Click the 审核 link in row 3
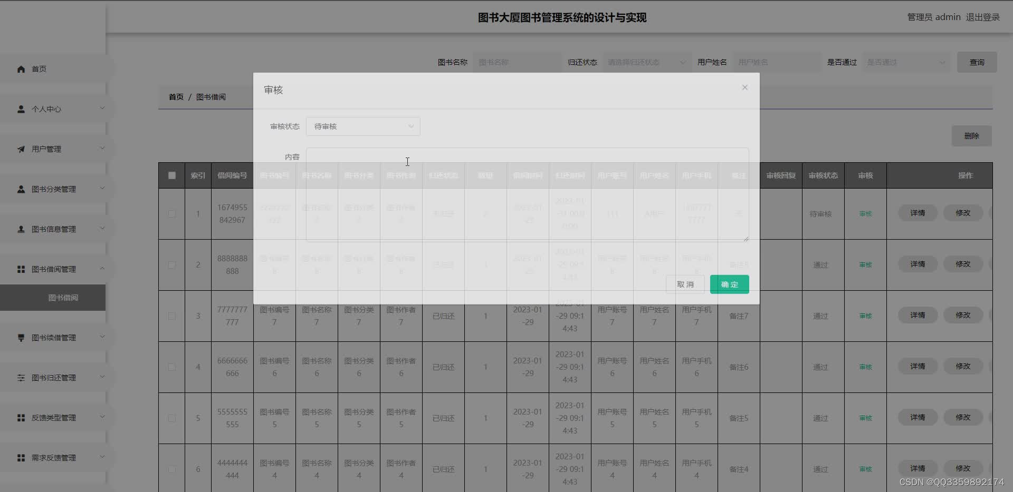The width and height of the screenshot is (1013, 492). click(865, 316)
